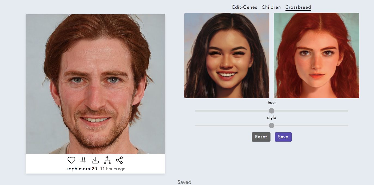Open the sophimoral20 user profile link
374x185 pixels.
(82, 169)
